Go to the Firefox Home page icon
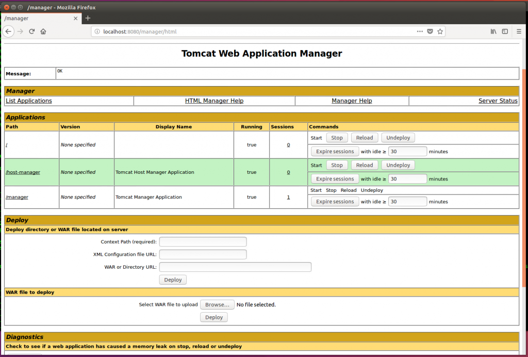Screen dimensions: 528x357 click(43, 31)
